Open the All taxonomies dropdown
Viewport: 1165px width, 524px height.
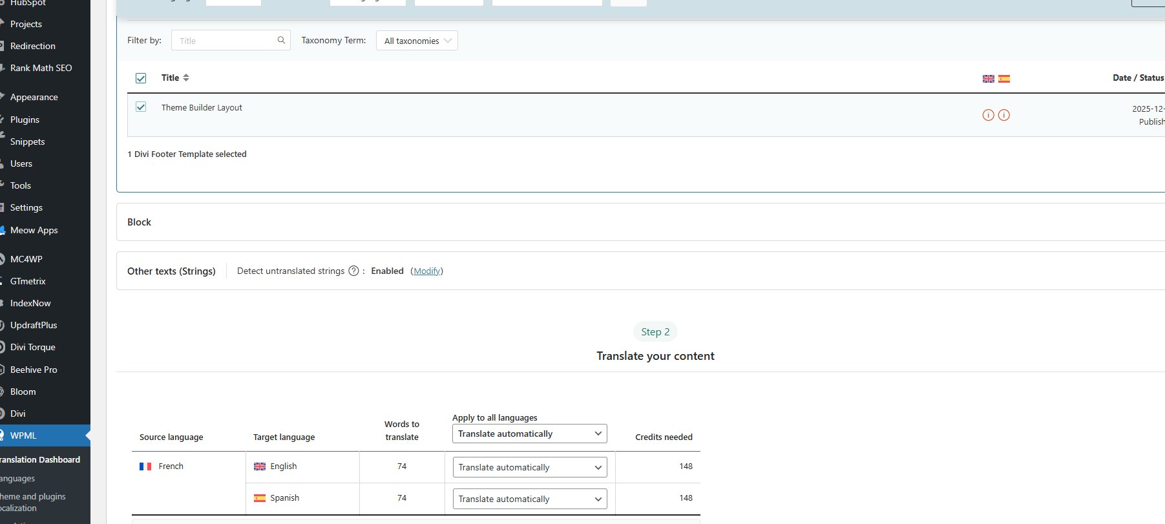pos(417,41)
